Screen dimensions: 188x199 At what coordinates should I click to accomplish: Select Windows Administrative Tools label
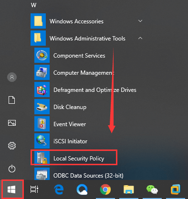click(x=87, y=39)
